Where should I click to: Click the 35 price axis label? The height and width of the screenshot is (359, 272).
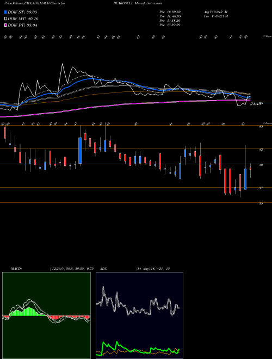point(261,203)
